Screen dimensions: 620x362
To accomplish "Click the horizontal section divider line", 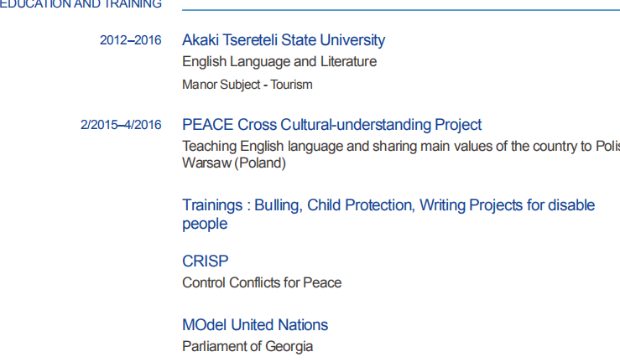I will (x=400, y=10).
